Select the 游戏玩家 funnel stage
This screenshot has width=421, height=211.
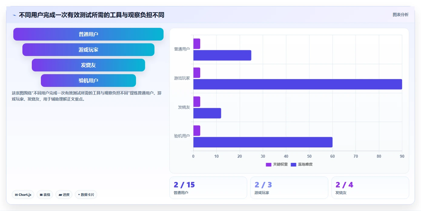point(88,50)
